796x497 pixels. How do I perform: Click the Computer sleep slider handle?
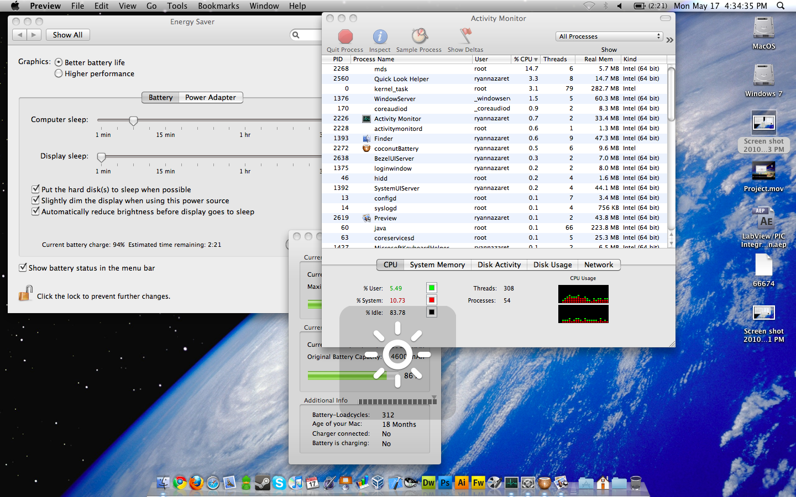pos(133,120)
